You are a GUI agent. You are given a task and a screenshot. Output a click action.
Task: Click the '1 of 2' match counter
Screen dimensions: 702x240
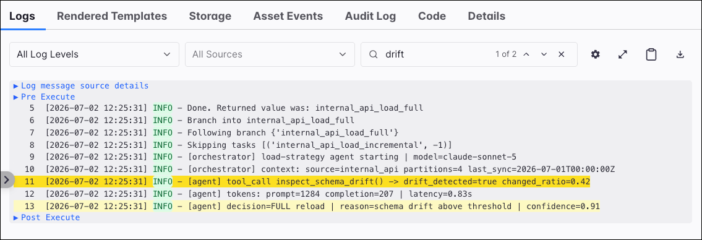click(506, 54)
